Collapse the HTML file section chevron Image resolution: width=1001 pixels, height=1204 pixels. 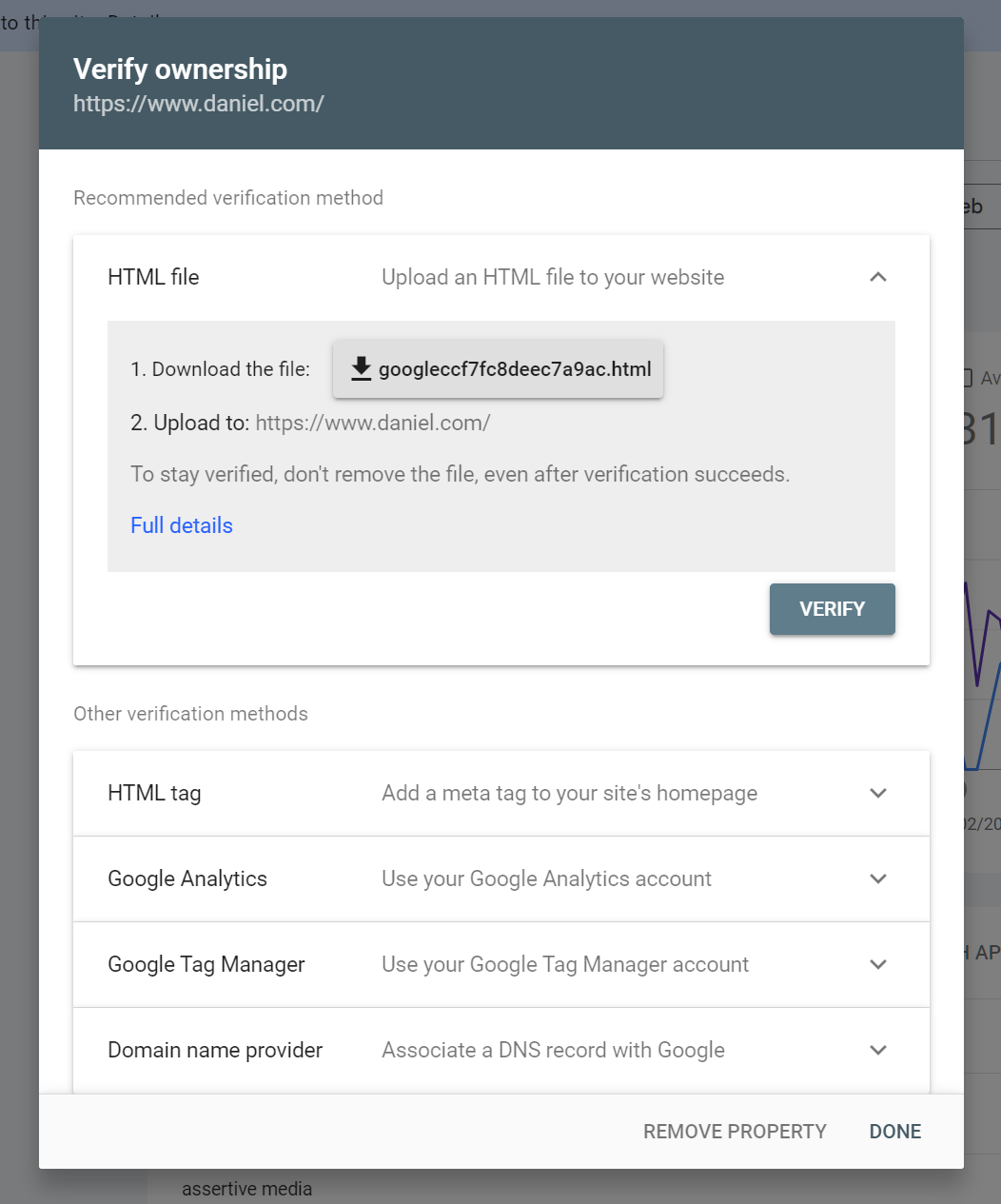(878, 277)
